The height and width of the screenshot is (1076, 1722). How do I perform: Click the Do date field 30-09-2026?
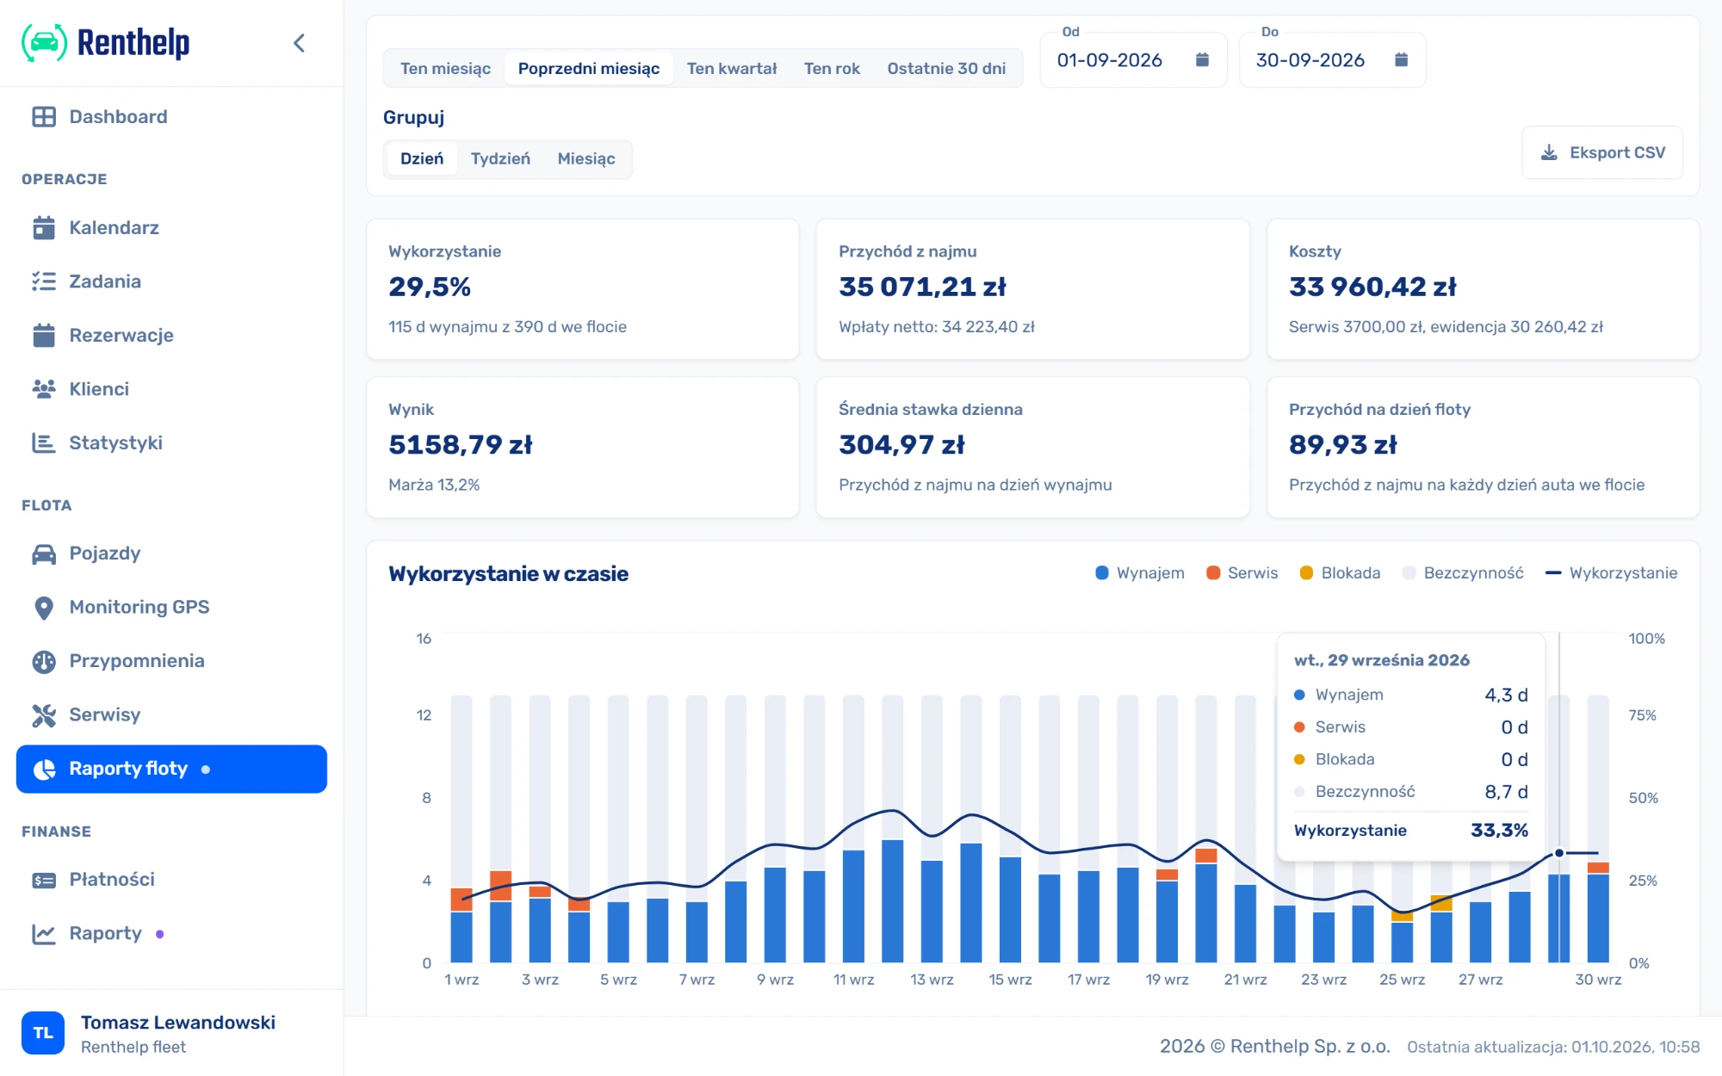pyautogui.click(x=1332, y=59)
